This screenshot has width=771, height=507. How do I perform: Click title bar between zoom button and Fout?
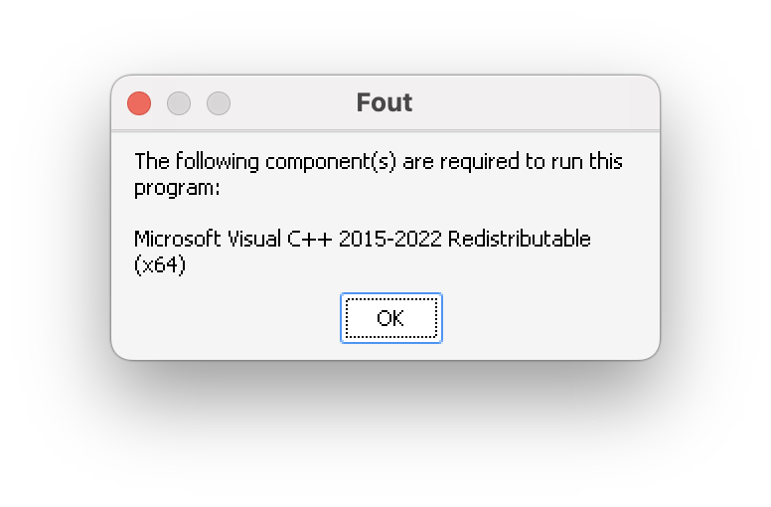pyautogui.click(x=292, y=103)
